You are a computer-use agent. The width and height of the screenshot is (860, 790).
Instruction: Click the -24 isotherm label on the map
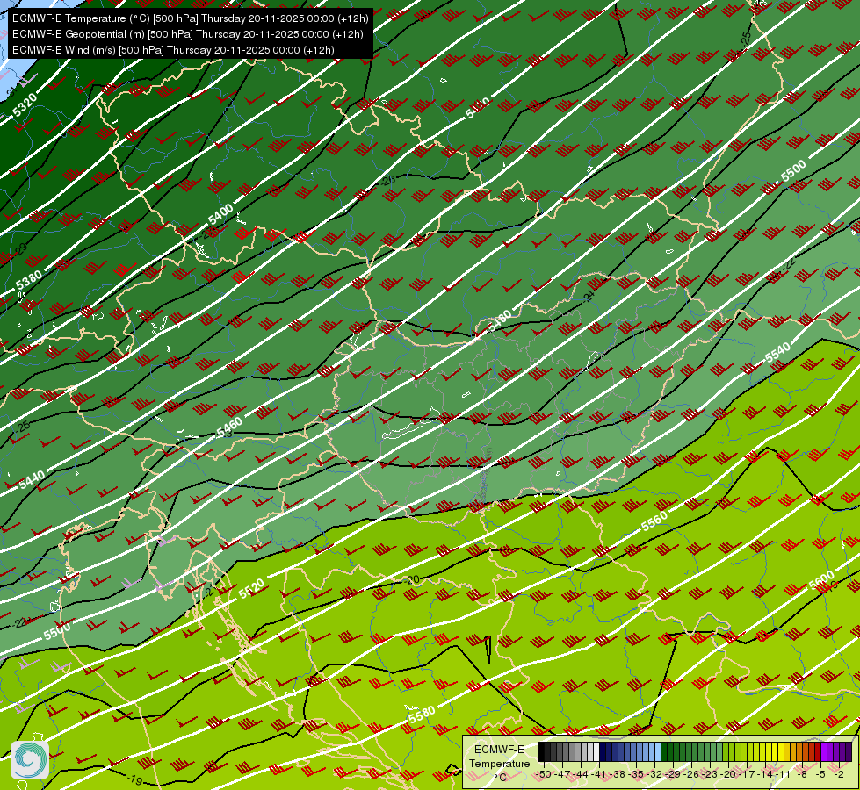[x=589, y=296]
